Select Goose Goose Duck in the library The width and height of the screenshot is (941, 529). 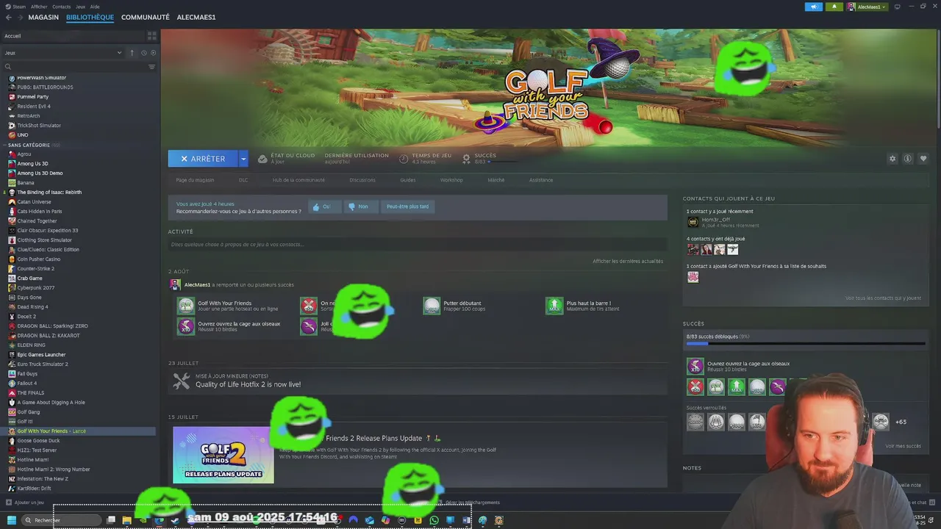tap(38, 441)
